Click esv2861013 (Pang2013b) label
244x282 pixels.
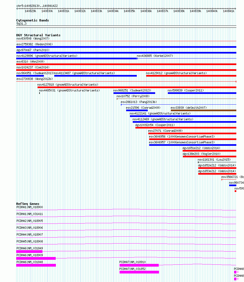click(139, 102)
